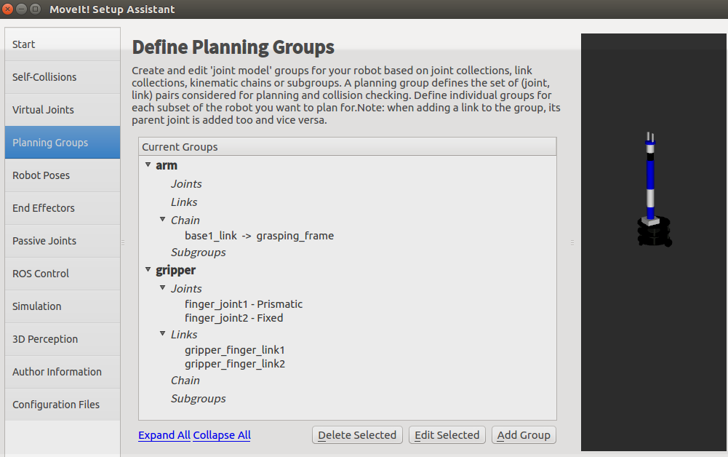Select the gripper group row
Viewport: 728px width, 457px height.
(175, 270)
